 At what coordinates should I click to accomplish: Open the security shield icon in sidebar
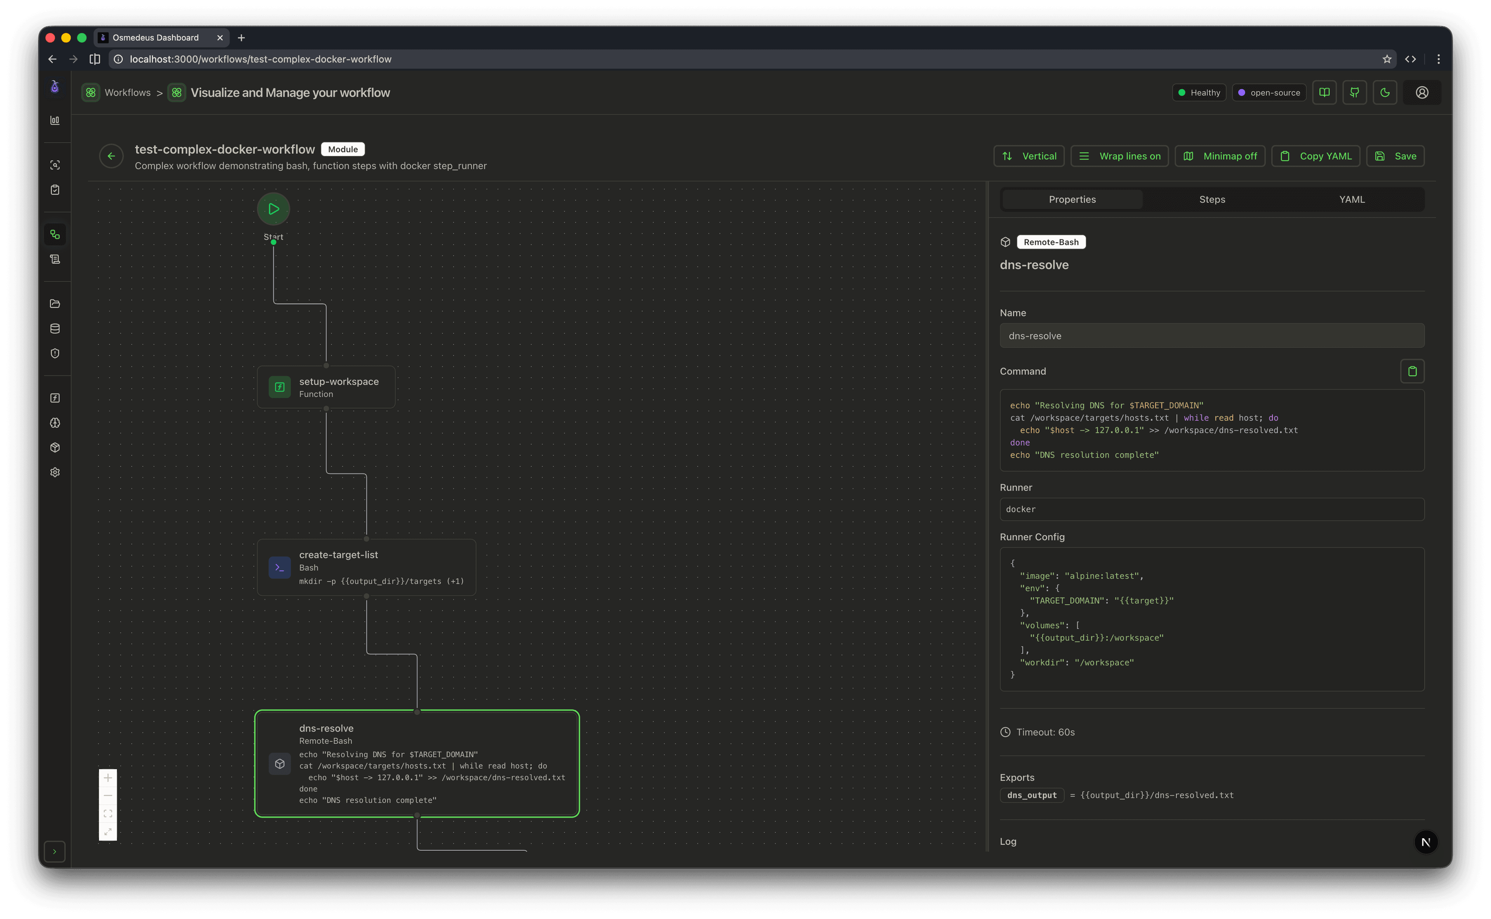point(56,353)
